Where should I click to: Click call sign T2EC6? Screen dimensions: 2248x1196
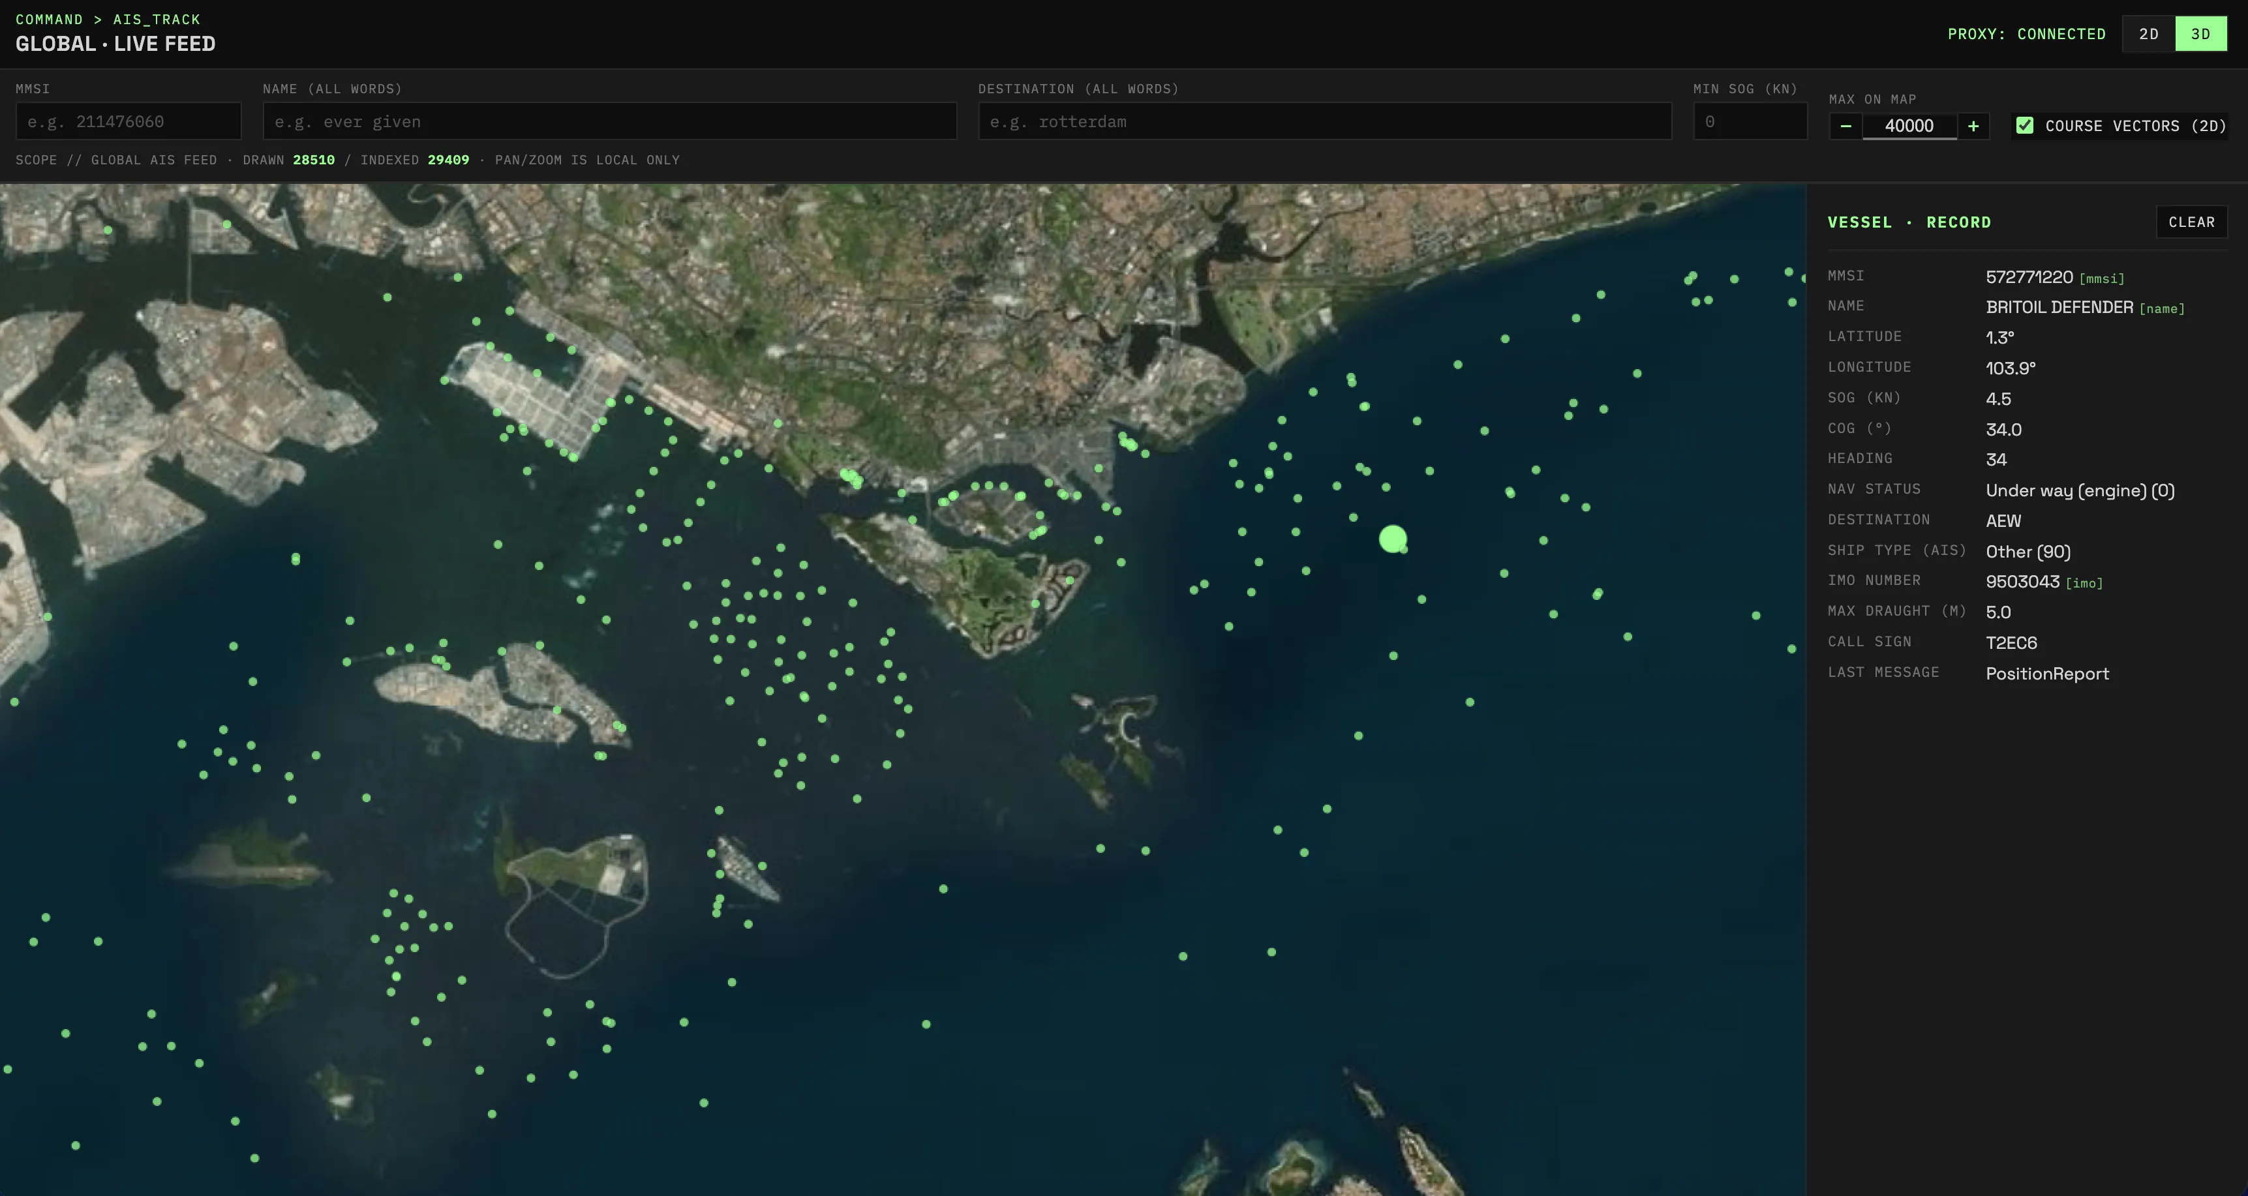point(2011,643)
